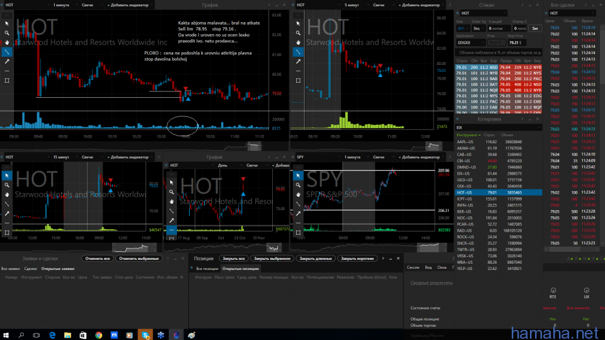
Task: Open timeframe dropdown '5 минут'
Action: [x=354, y=5]
